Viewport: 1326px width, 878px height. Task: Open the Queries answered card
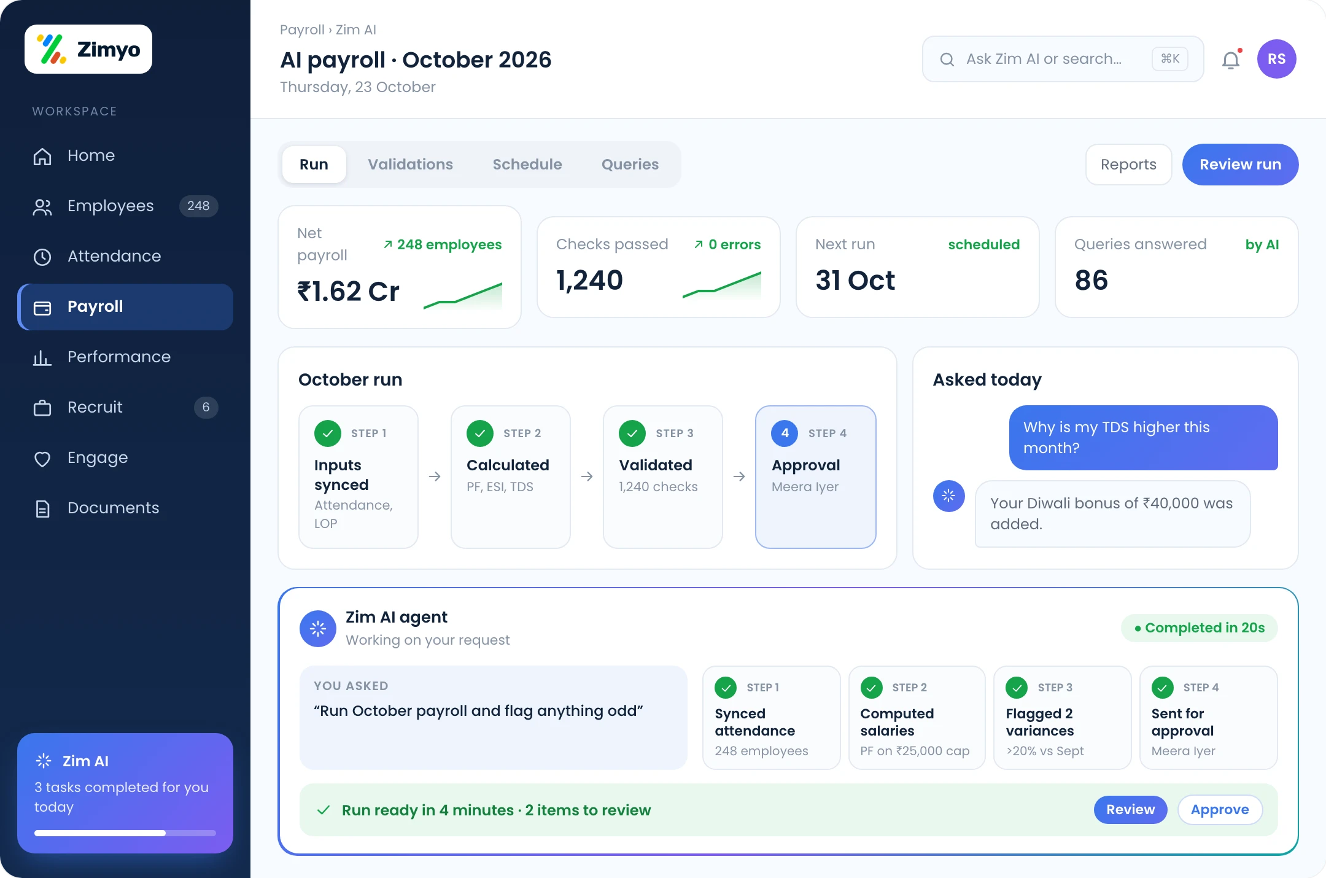pos(1177,267)
